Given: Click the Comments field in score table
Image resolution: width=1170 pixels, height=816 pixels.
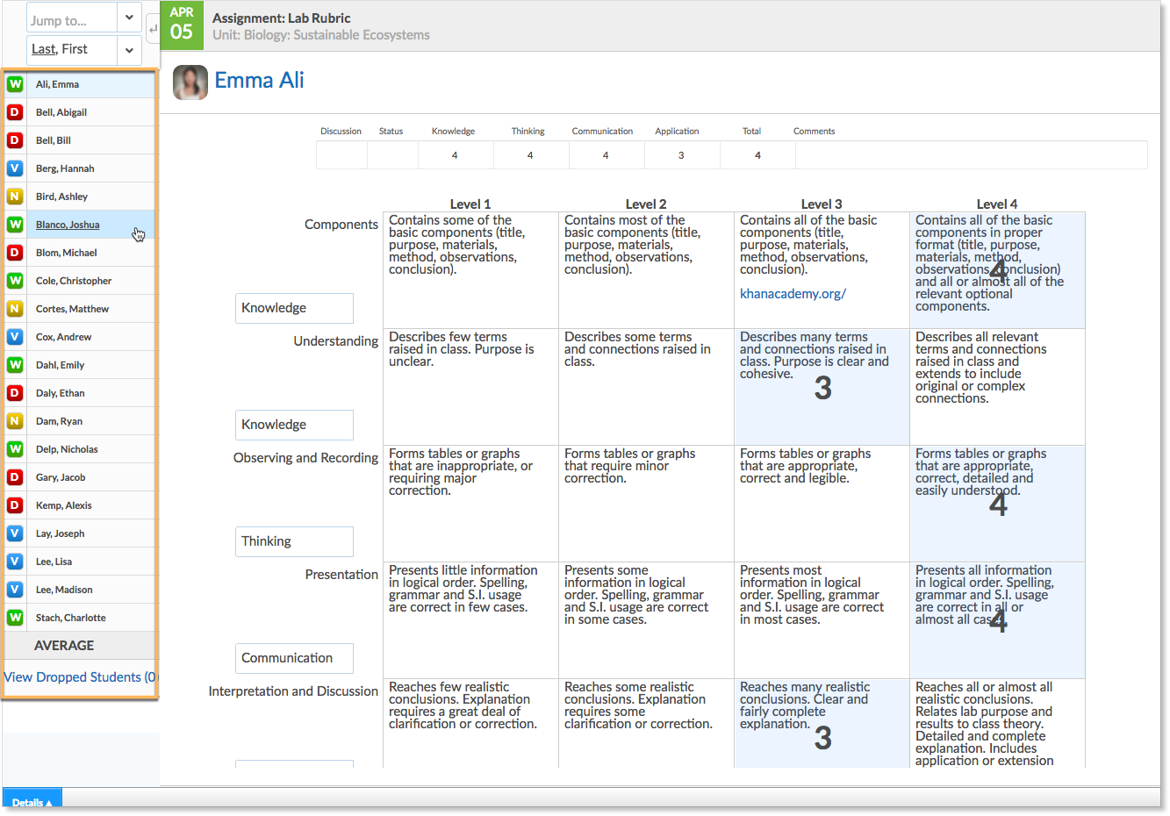Looking at the screenshot, I should [971, 155].
